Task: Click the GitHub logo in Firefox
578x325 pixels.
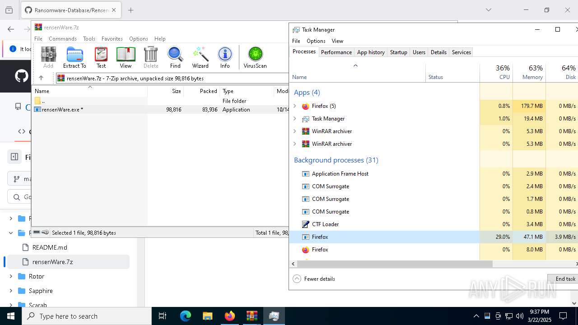Action: [x=21, y=76]
